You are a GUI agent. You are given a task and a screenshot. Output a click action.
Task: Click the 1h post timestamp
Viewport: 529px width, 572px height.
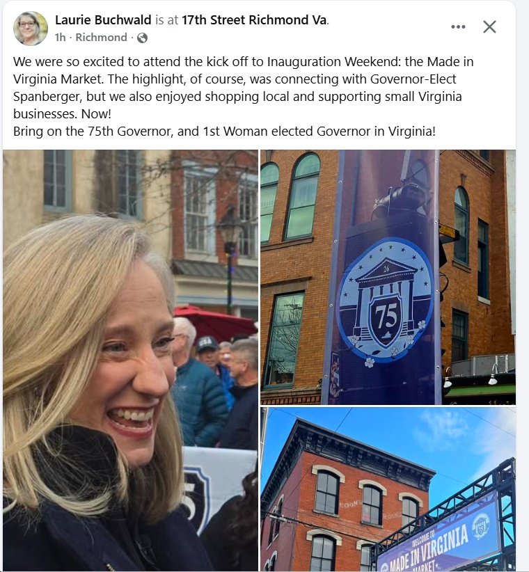point(60,37)
